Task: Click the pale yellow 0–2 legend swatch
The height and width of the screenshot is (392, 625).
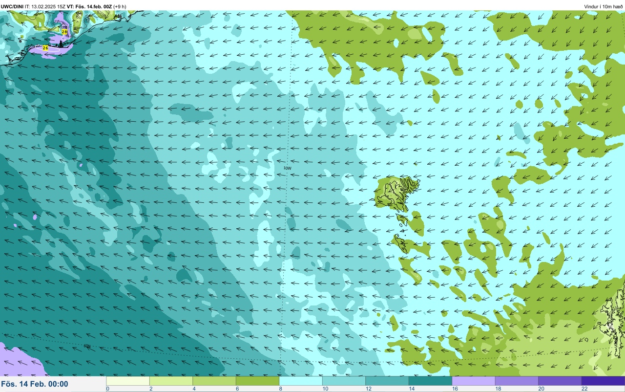Action: click(x=128, y=381)
